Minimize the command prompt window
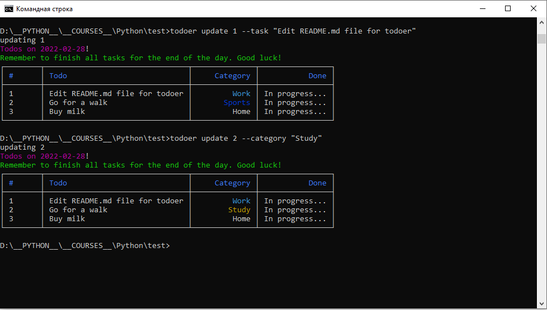 click(483, 9)
